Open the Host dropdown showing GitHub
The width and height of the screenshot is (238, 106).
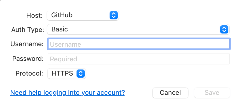point(83,15)
